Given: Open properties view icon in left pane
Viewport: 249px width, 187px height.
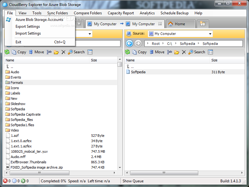Looking at the screenshot, I should (x=90, y=52).
